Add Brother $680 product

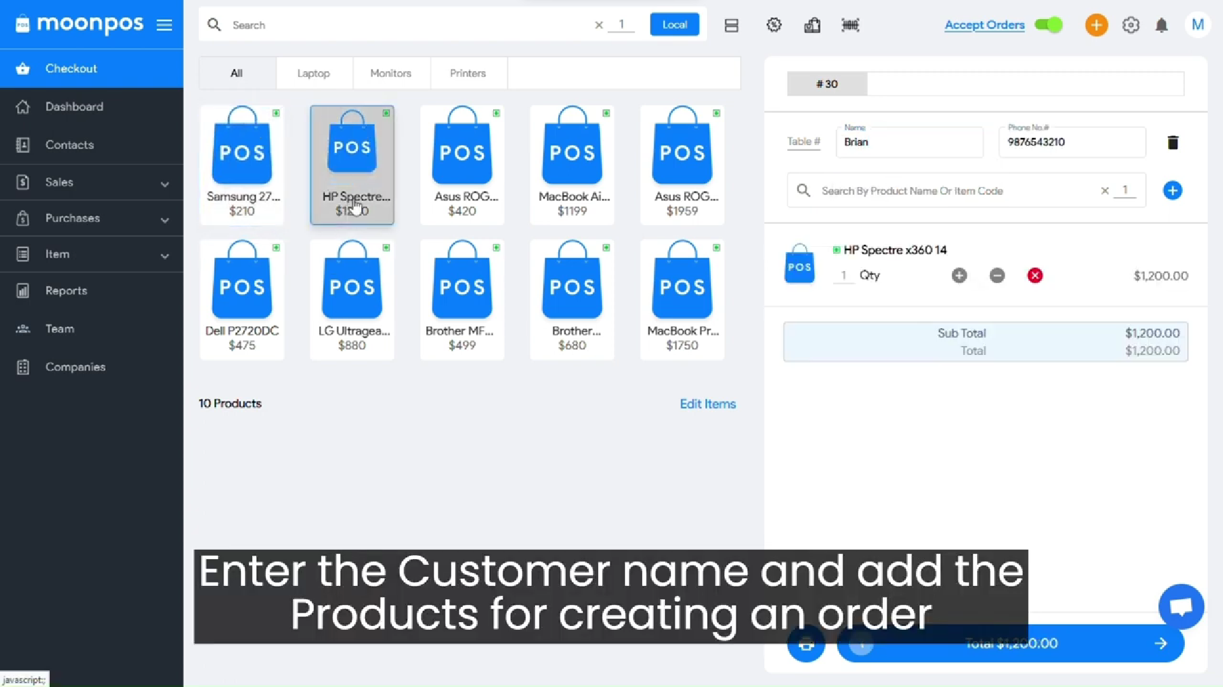[572, 300]
